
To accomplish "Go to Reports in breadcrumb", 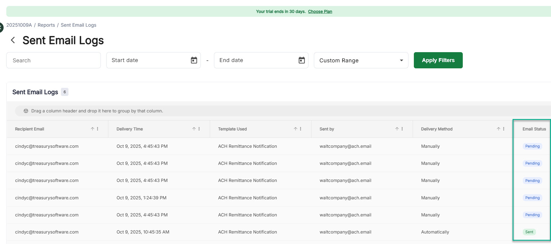I will (46, 25).
